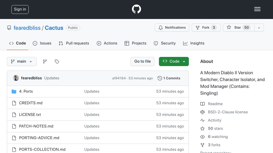This screenshot has width=273, height=153.
Task: Expand the main branch selector dropdown
Action: (x=22, y=61)
